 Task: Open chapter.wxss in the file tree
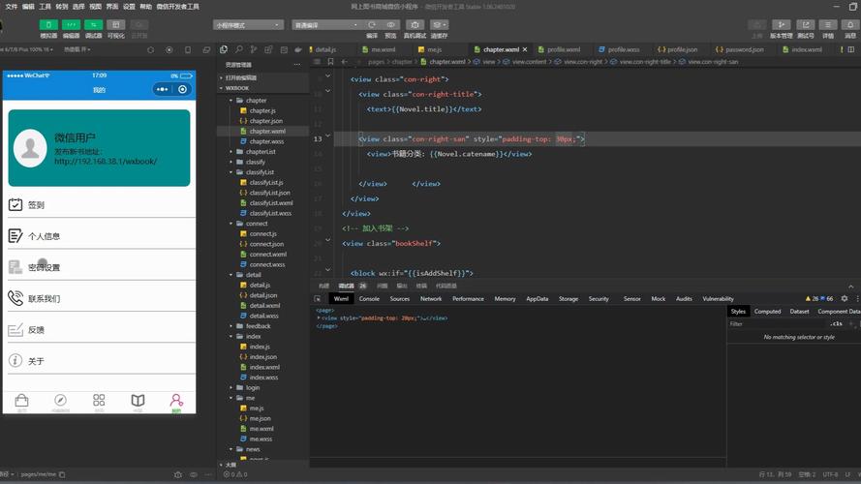(266, 141)
